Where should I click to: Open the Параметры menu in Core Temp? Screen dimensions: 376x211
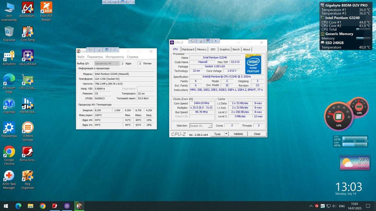click(x=95, y=57)
